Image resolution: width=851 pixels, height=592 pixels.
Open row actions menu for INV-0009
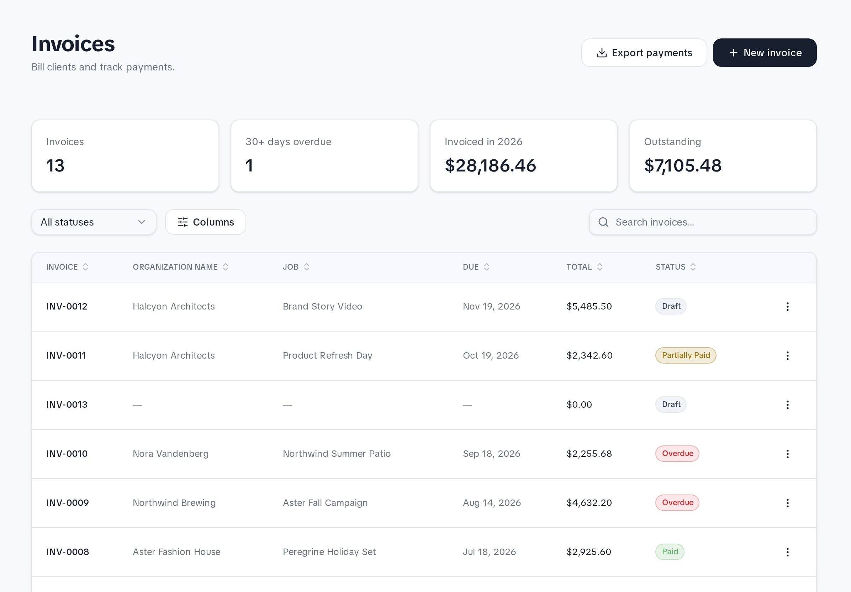[787, 503]
